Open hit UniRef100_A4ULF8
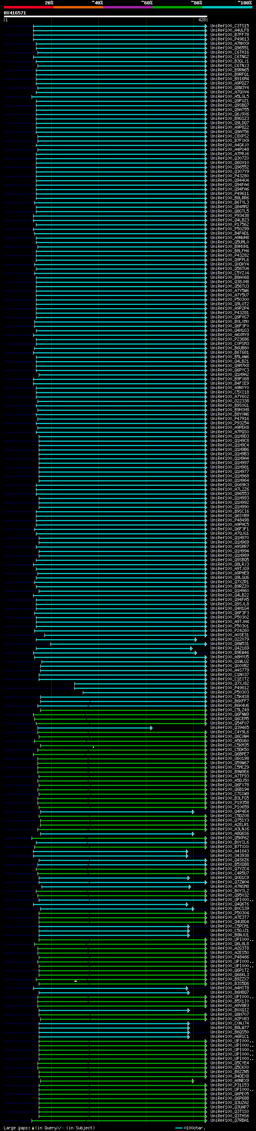Image resolution: width=256 pixels, height=1131 pixels. (230, 30)
